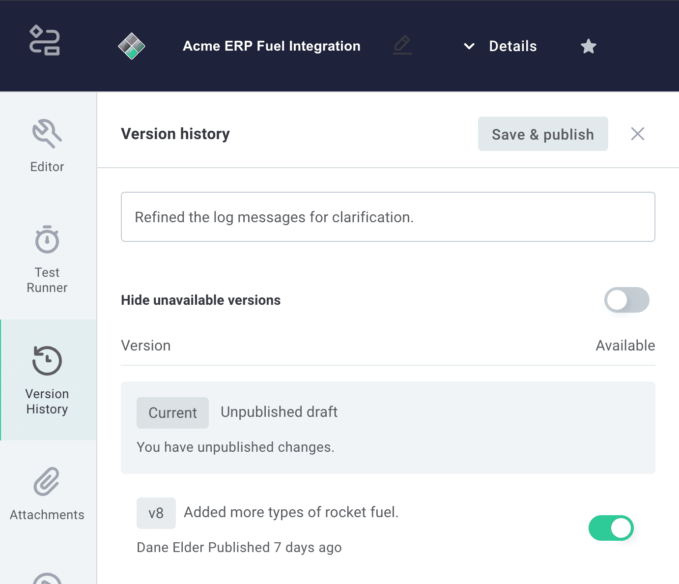The image size is (679, 584).
Task: Expand the Details chevron
Action: tap(469, 46)
